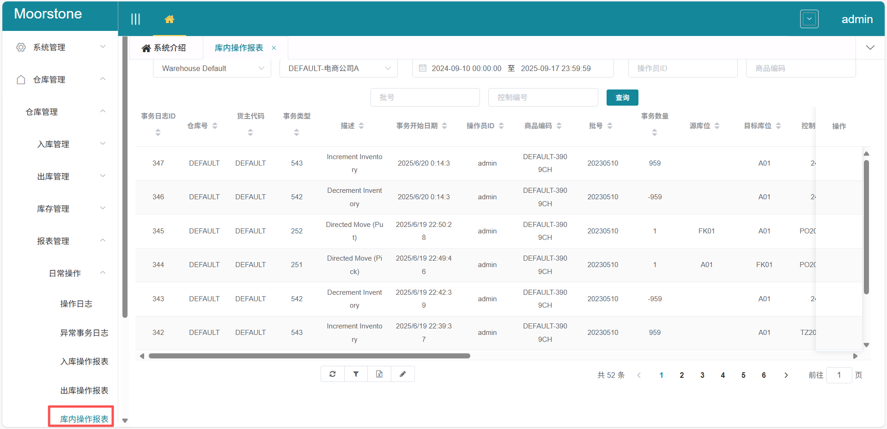Image resolution: width=887 pixels, height=429 pixels.
Task: Export the report to Excel
Action: 379,374
